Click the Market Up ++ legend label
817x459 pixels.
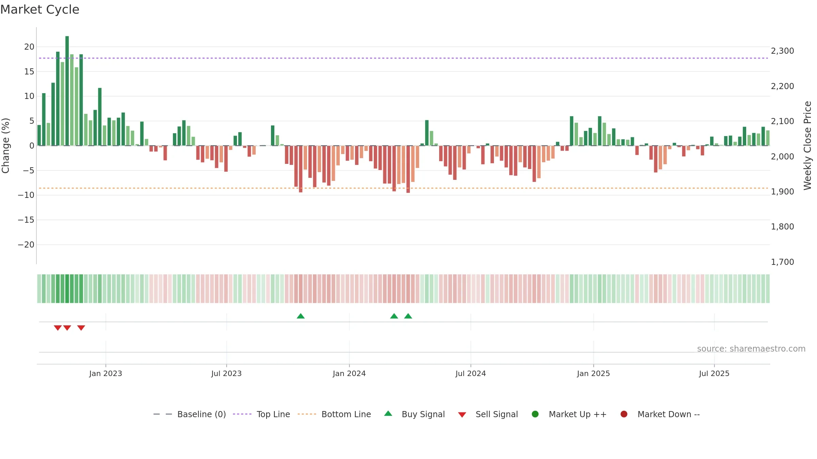point(578,414)
